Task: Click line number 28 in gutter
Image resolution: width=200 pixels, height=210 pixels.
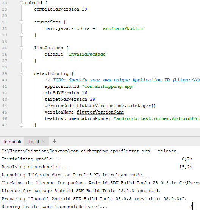Action: [x=5, y=3]
